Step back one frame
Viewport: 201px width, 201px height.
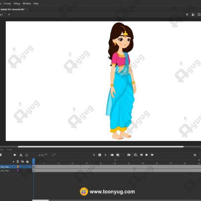[x=141, y=155]
